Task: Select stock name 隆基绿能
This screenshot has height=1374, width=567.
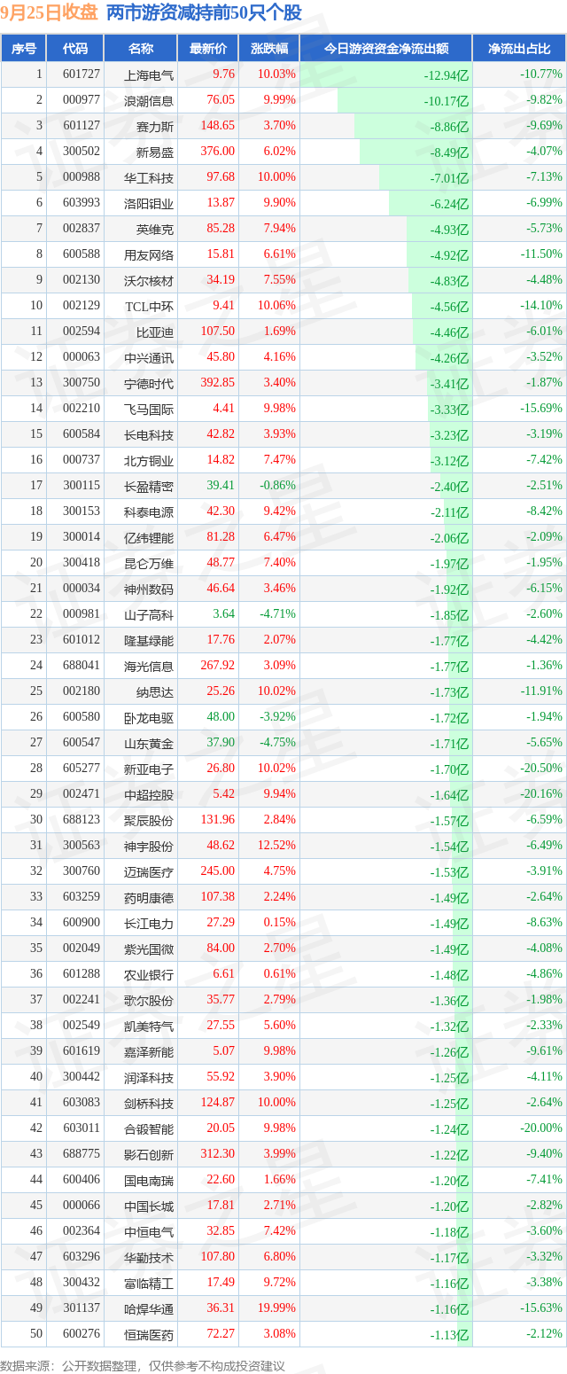Action: (x=150, y=641)
